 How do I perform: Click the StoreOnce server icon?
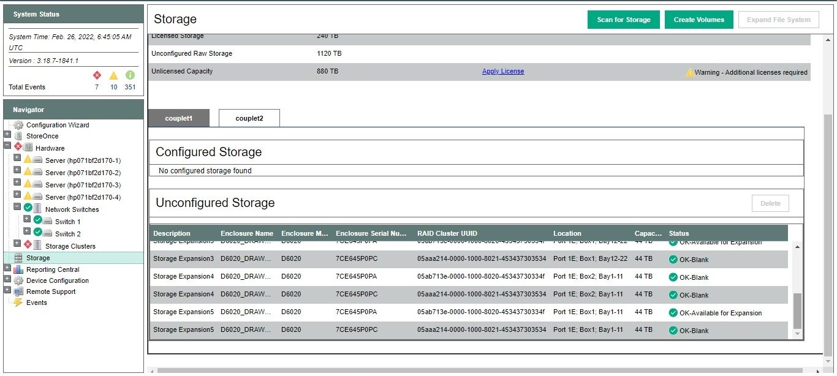(18, 136)
